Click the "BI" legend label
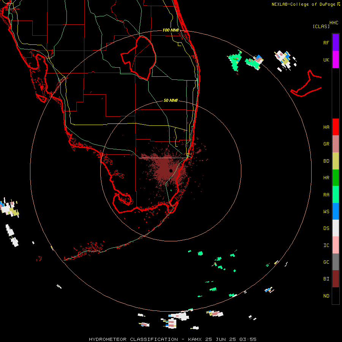Image resolution: width=342 pixels, height=342 pixels. 326,279
